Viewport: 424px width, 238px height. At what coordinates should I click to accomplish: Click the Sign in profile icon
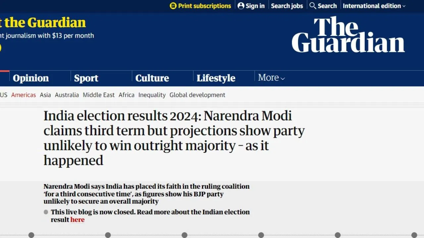pyautogui.click(x=241, y=6)
